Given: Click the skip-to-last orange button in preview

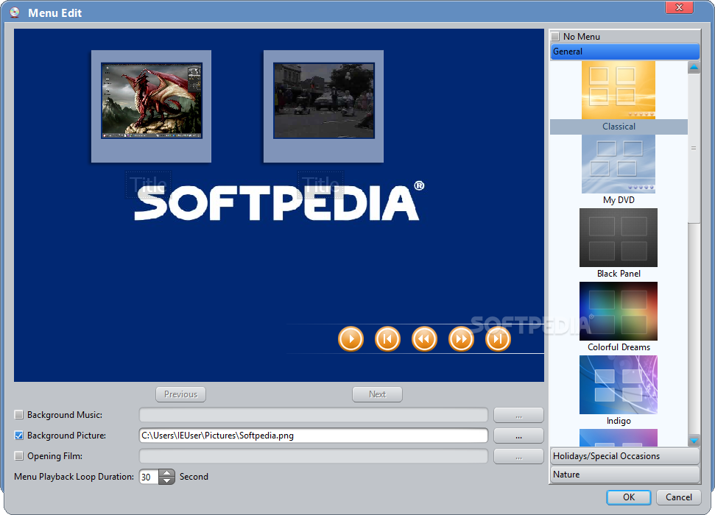Looking at the screenshot, I should click(x=498, y=339).
